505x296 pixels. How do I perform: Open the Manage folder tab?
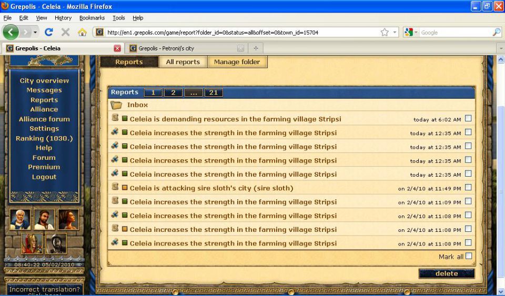[237, 62]
